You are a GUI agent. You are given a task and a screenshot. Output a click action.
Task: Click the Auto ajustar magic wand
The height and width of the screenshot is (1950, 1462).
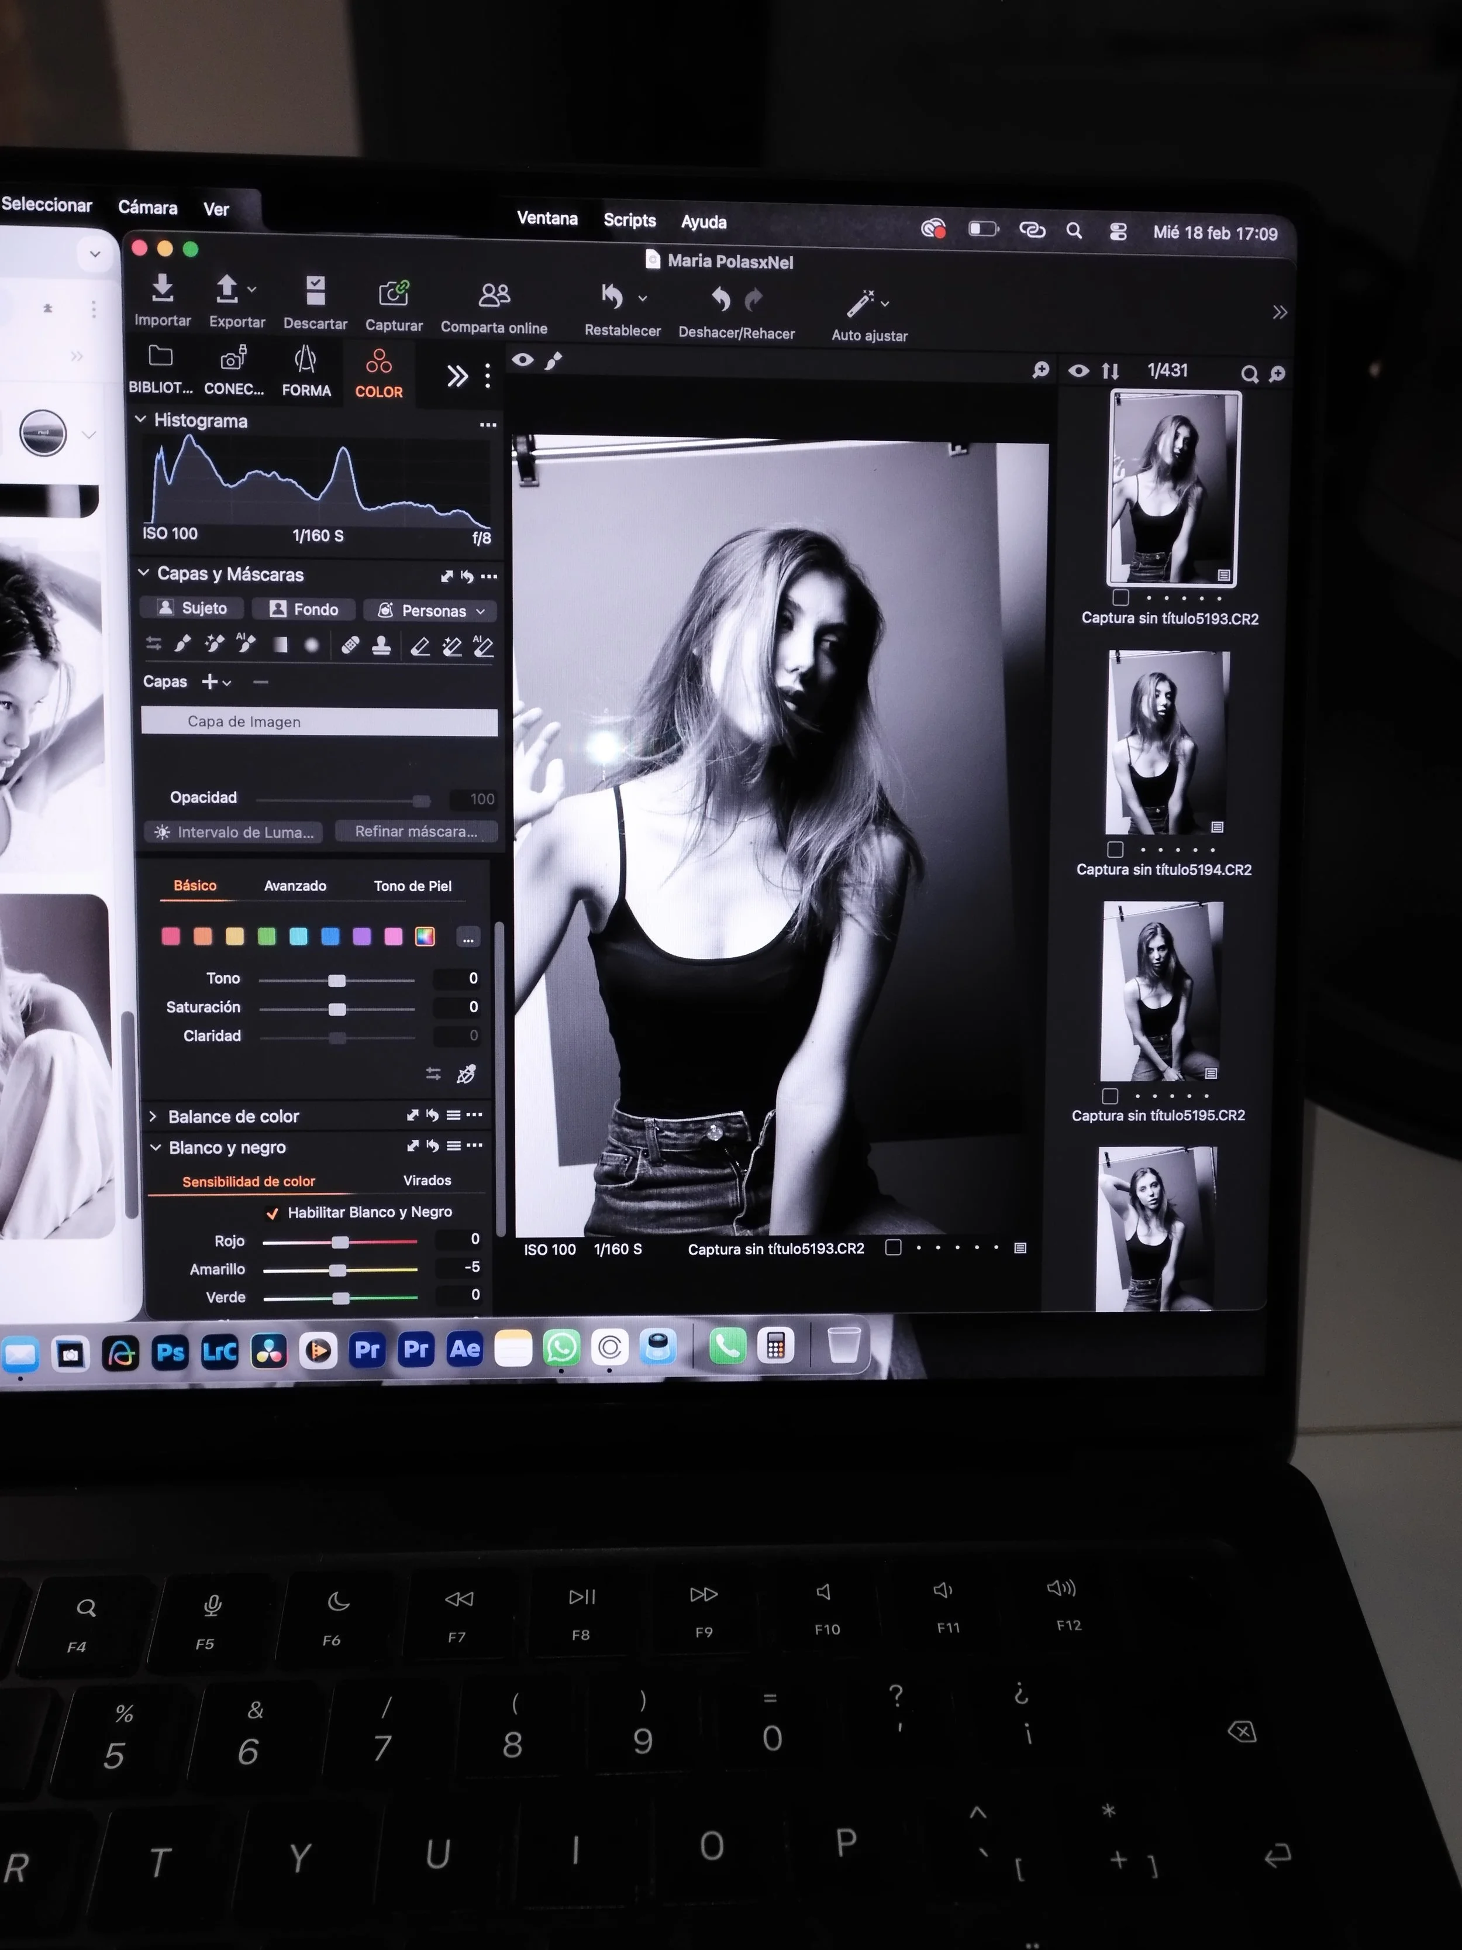pyautogui.click(x=861, y=303)
